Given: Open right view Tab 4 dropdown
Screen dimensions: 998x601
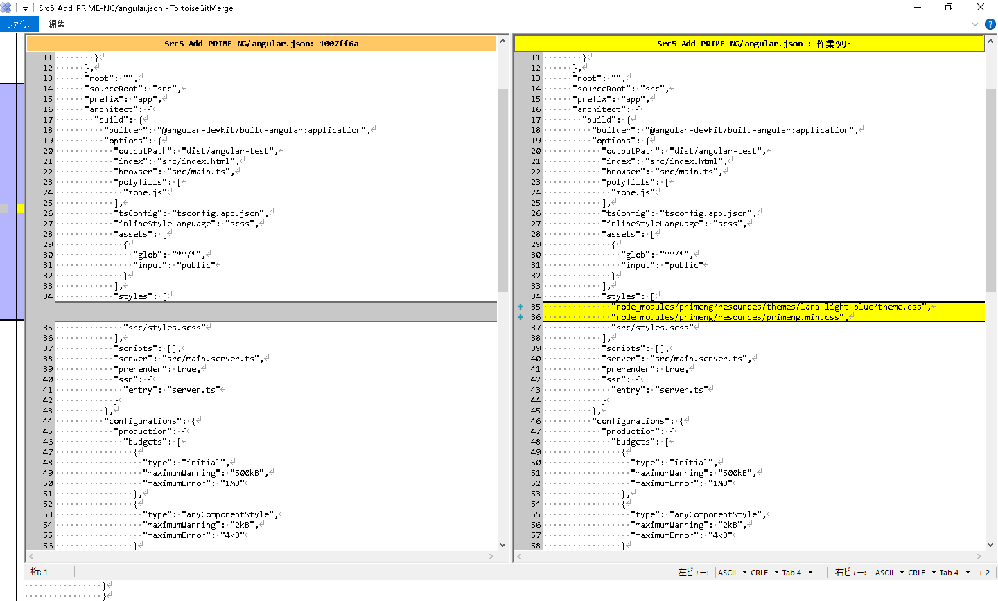Looking at the screenshot, I should [x=954, y=573].
